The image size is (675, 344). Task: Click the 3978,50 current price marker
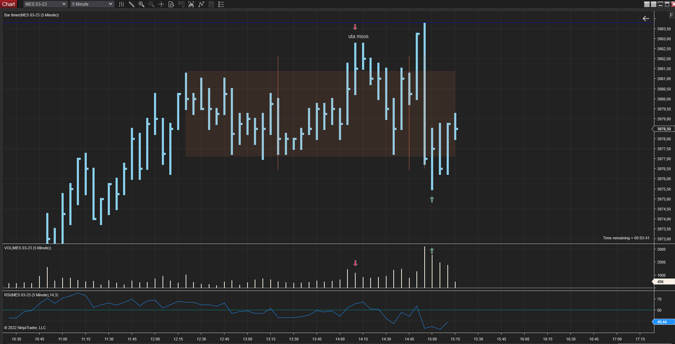(x=664, y=129)
